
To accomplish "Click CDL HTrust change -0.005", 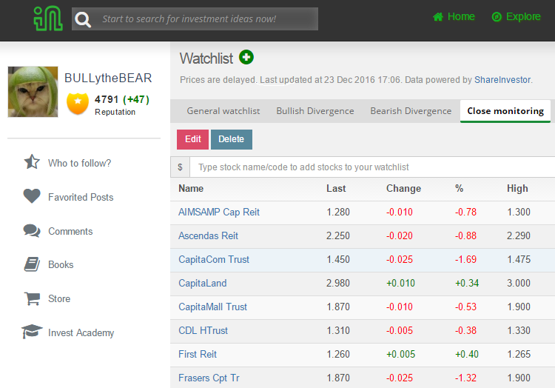I will pyautogui.click(x=400, y=331).
